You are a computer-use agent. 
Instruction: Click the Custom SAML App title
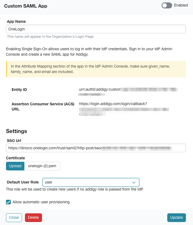[26, 6]
